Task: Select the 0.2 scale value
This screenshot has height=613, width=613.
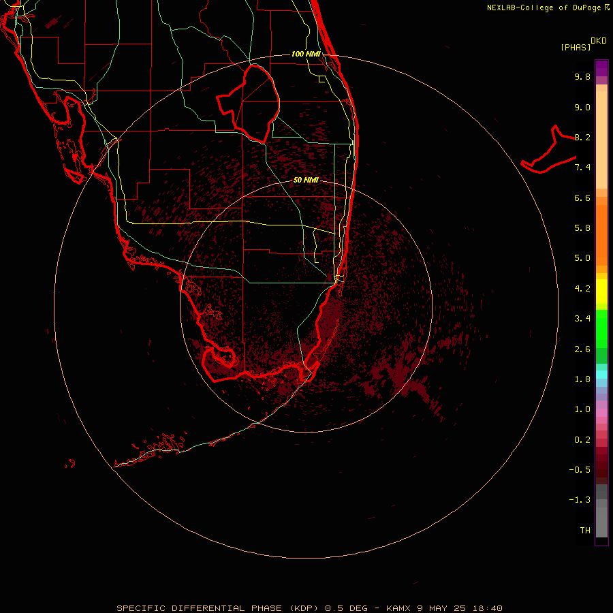Action: tap(582, 440)
